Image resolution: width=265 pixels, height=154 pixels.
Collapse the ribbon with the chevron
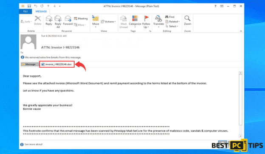coord(241,31)
